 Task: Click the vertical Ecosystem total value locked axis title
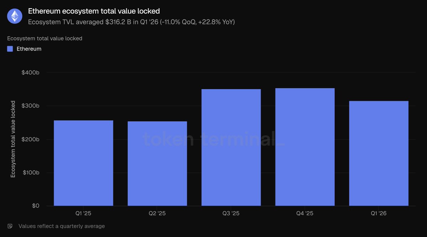pyautogui.click(x=13, y=139)
